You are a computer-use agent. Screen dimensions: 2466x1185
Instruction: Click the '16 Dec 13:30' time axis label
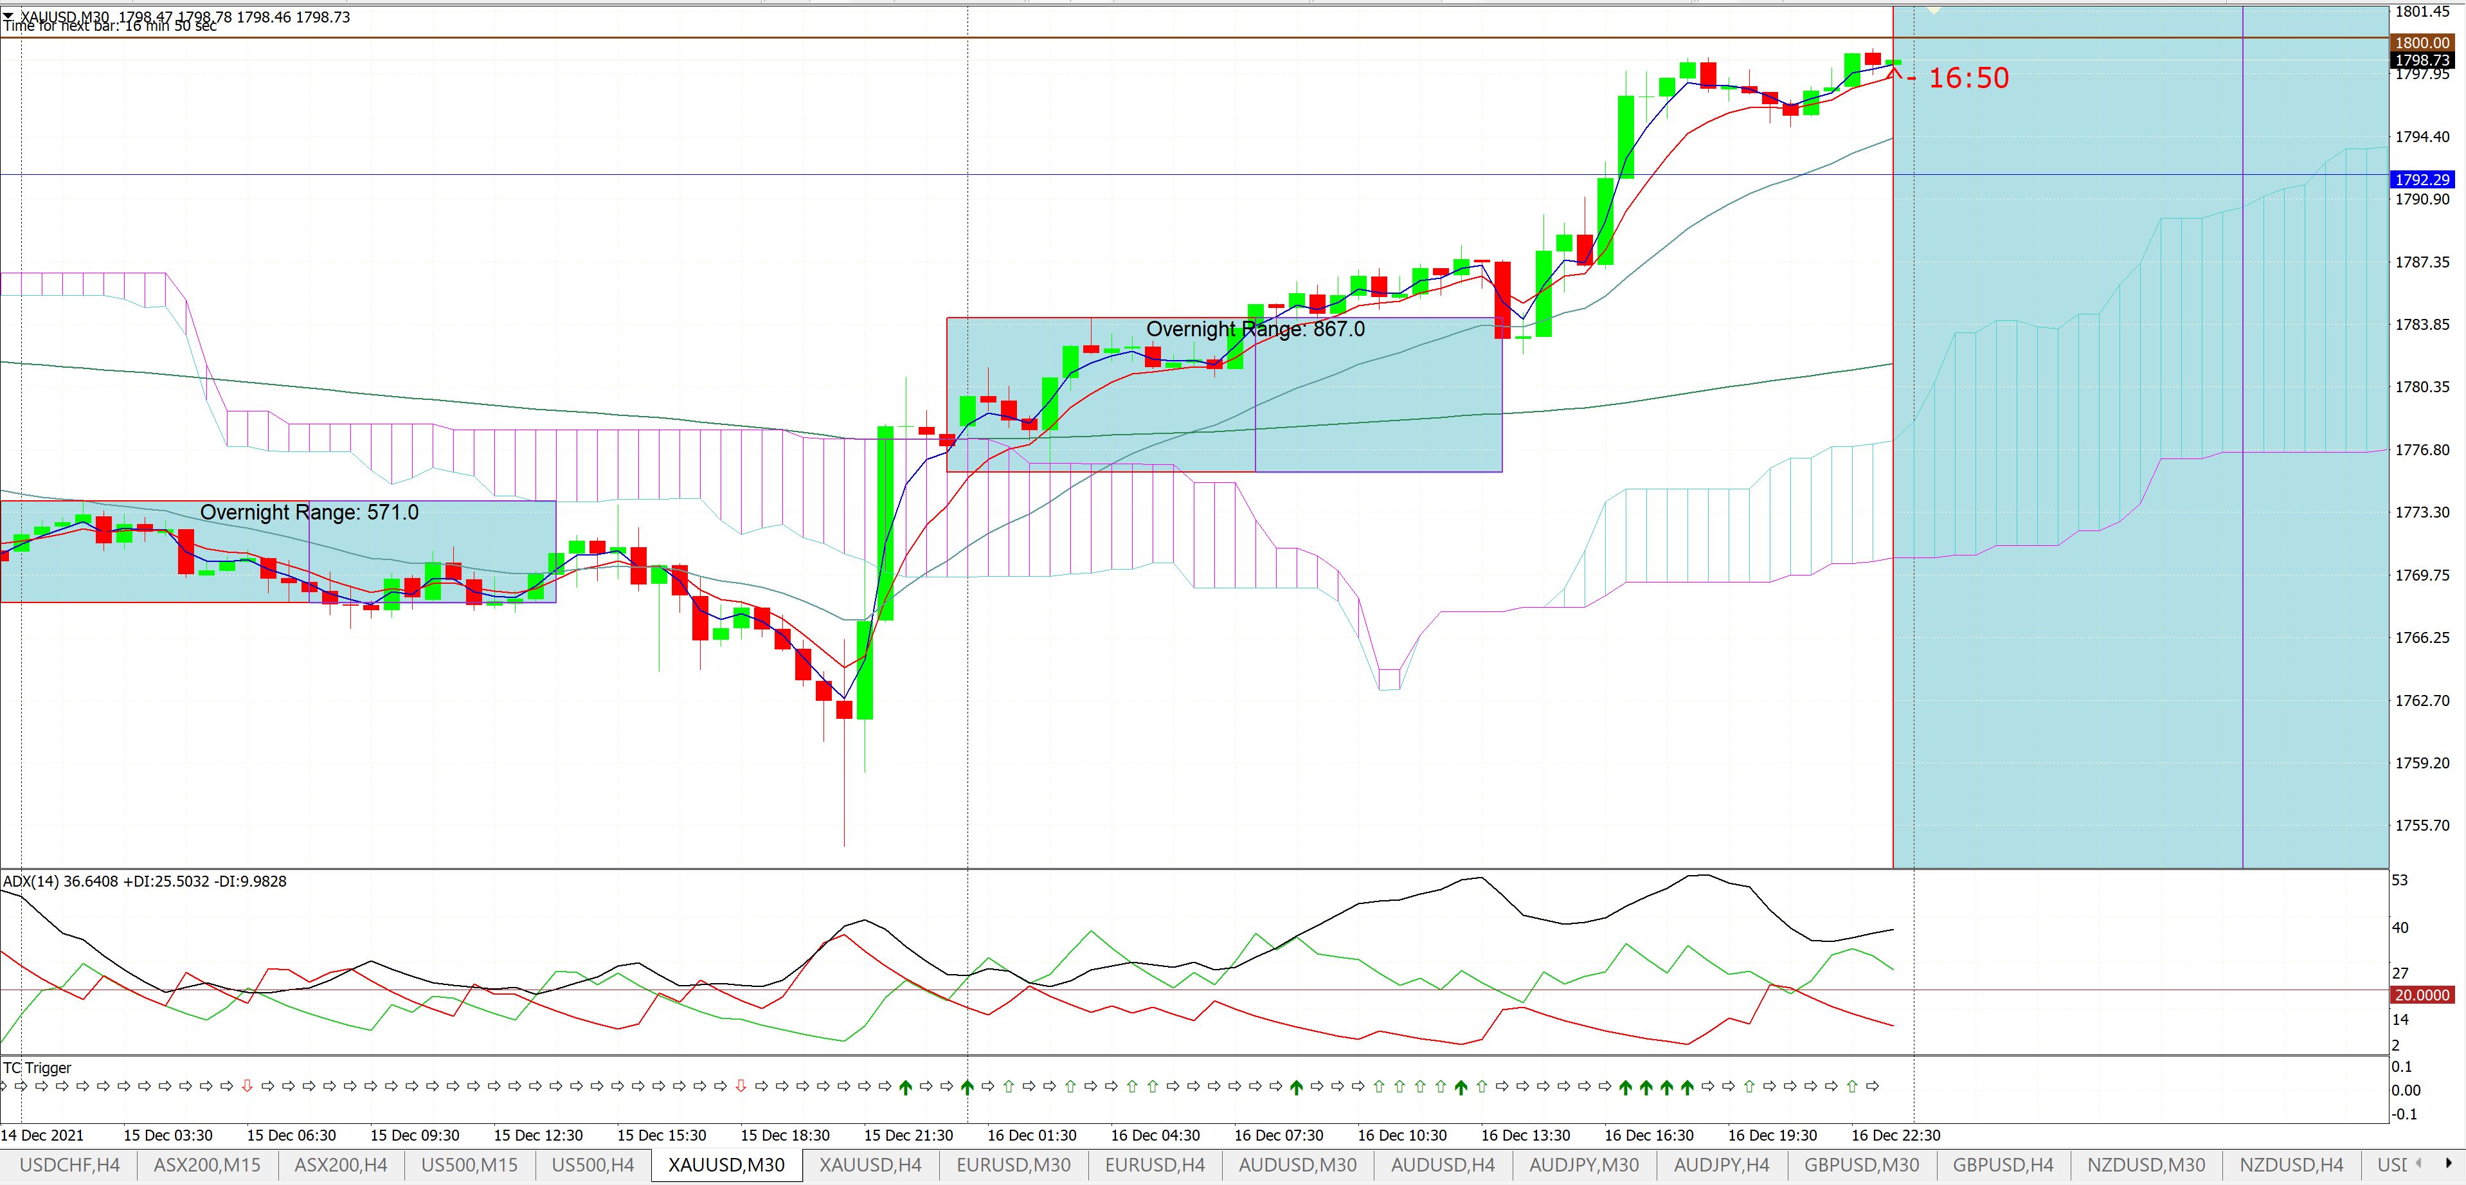[1525, 1135]
